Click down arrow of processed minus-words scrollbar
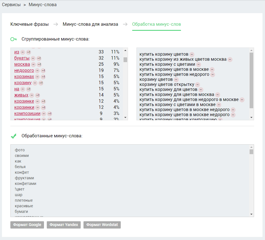Screen dimensions: 265x240 click(x=251, y=214)
